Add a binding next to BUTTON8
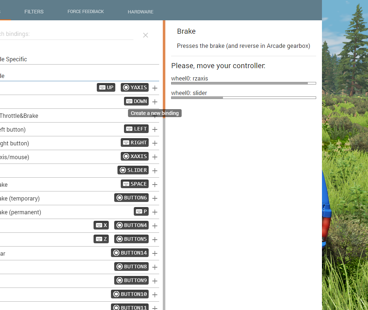The image size is (368, 310). (155, 267)
